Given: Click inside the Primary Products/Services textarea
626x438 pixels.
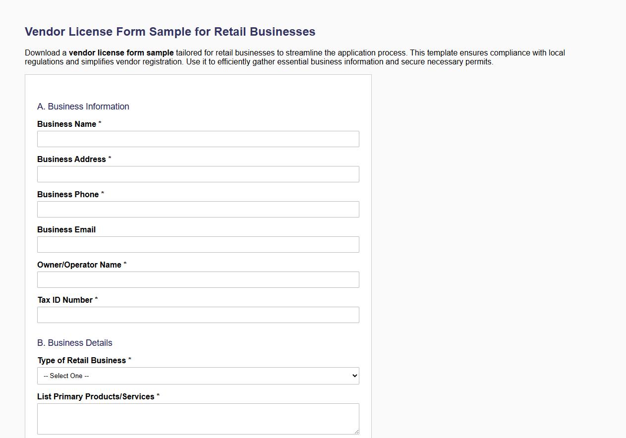Looking at the screenshot, I should pyautogui.click(x=198, y=418).
